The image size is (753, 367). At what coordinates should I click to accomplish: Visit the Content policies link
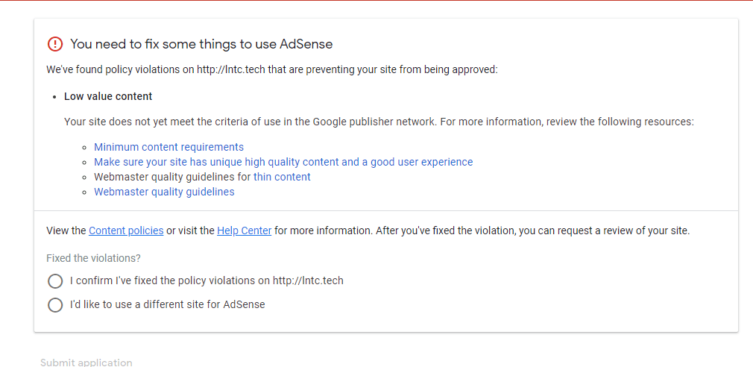[126, 230]
